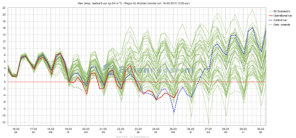
Task: Click the green line sample next to '50 Scenario's'
Action: 271,11
